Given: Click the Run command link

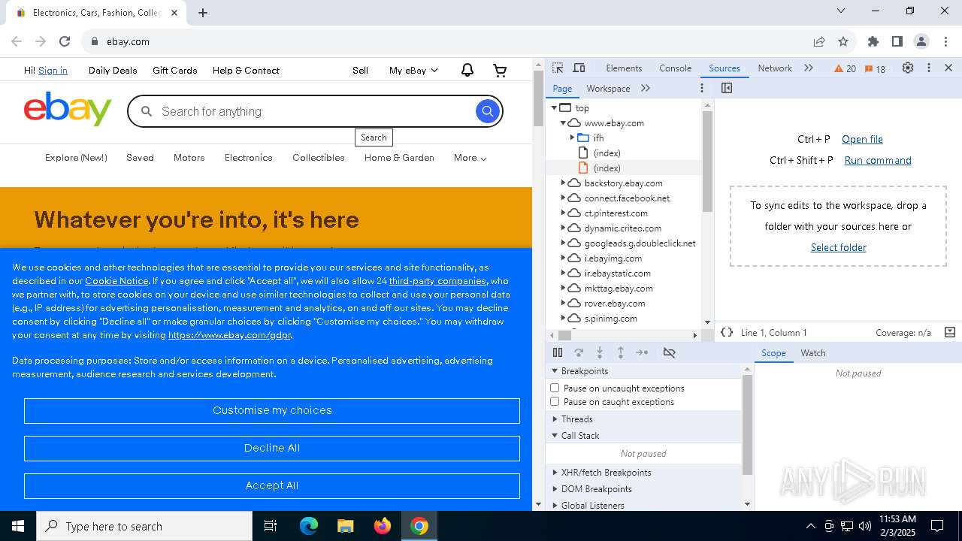Looking at the screenshot, I should click(x=878, y=160).
